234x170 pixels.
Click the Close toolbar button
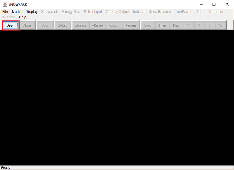pyautogui.click(x=27, y=25)
